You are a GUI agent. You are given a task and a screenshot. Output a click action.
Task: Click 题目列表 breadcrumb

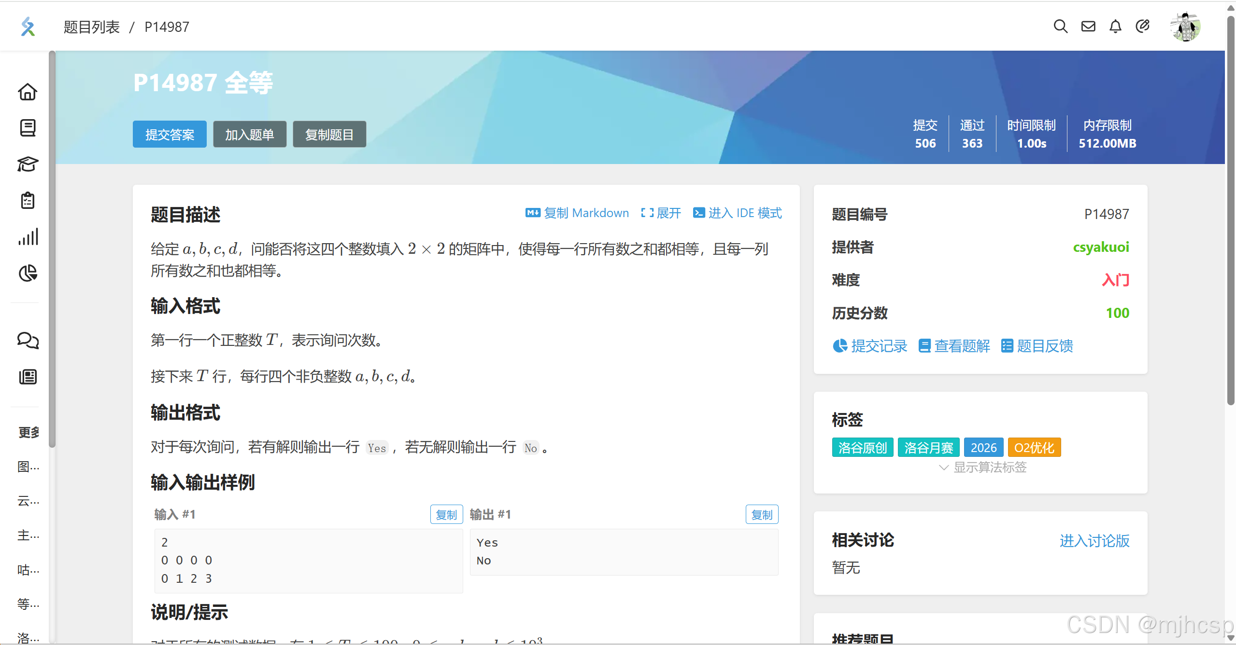click(x=92, y=27)
